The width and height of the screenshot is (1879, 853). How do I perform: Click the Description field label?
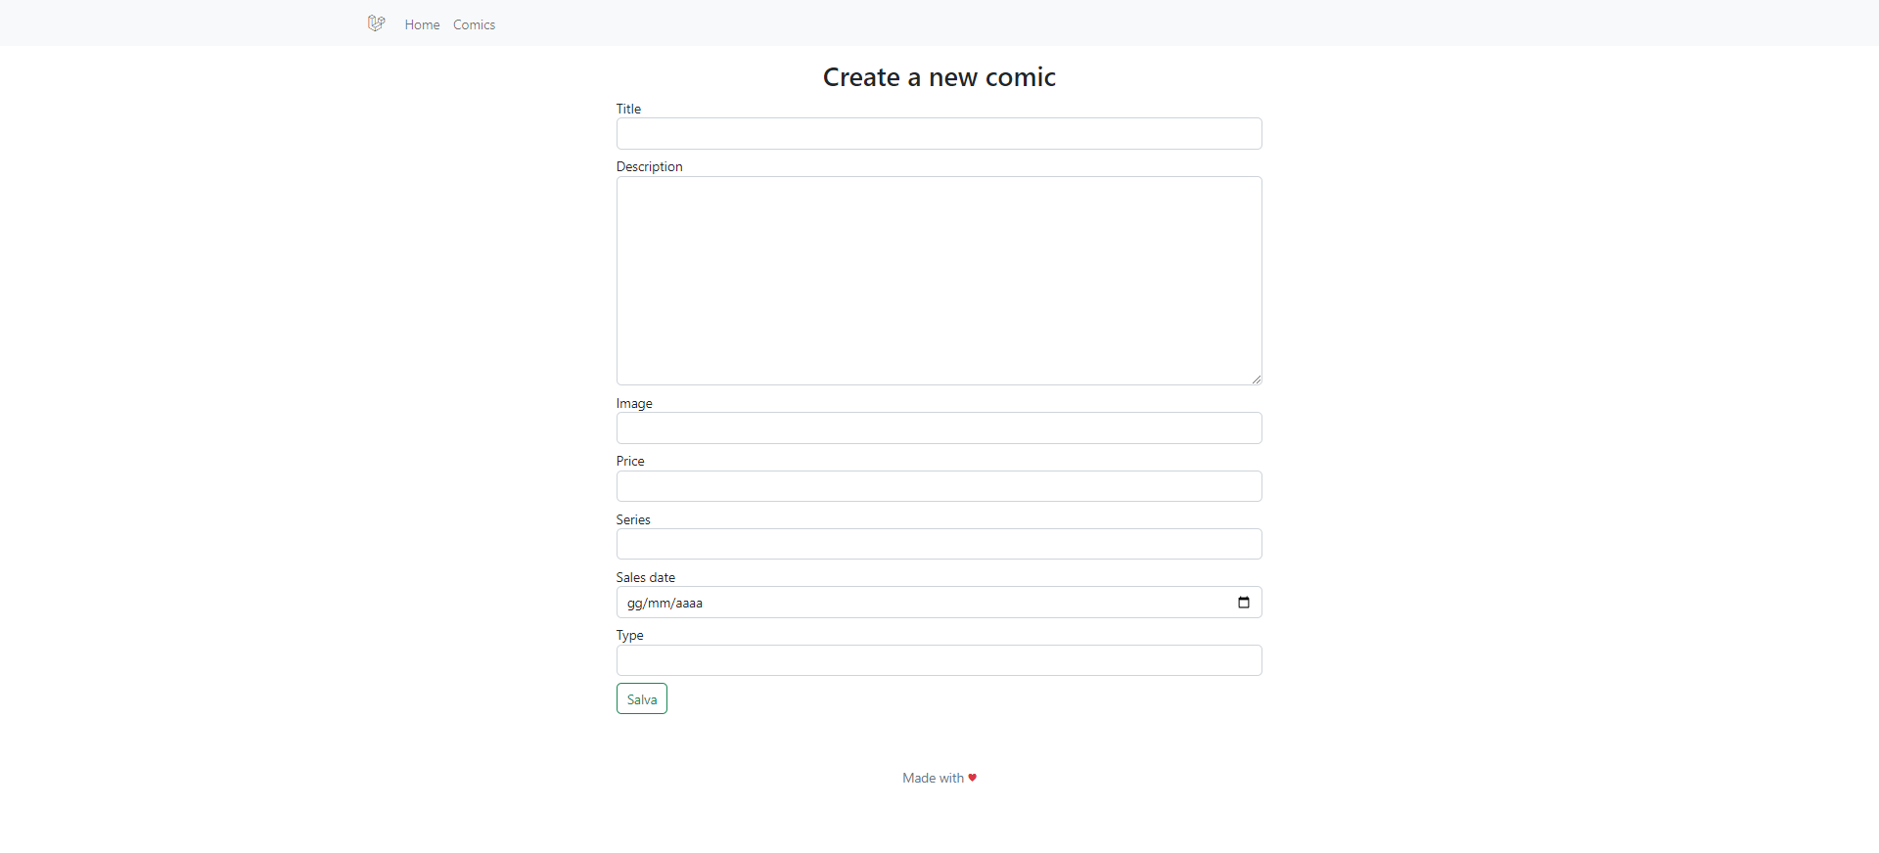pos(649,166)
